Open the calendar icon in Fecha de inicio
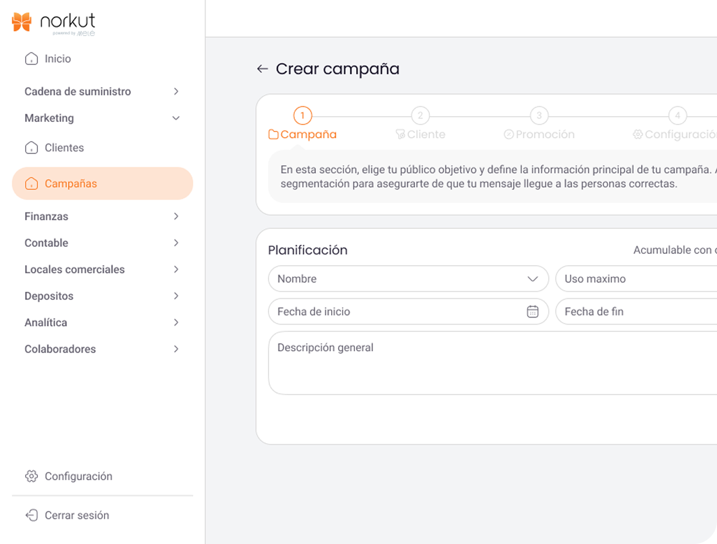This screenshot has width=717, height=544. click(x=532, y=312)
